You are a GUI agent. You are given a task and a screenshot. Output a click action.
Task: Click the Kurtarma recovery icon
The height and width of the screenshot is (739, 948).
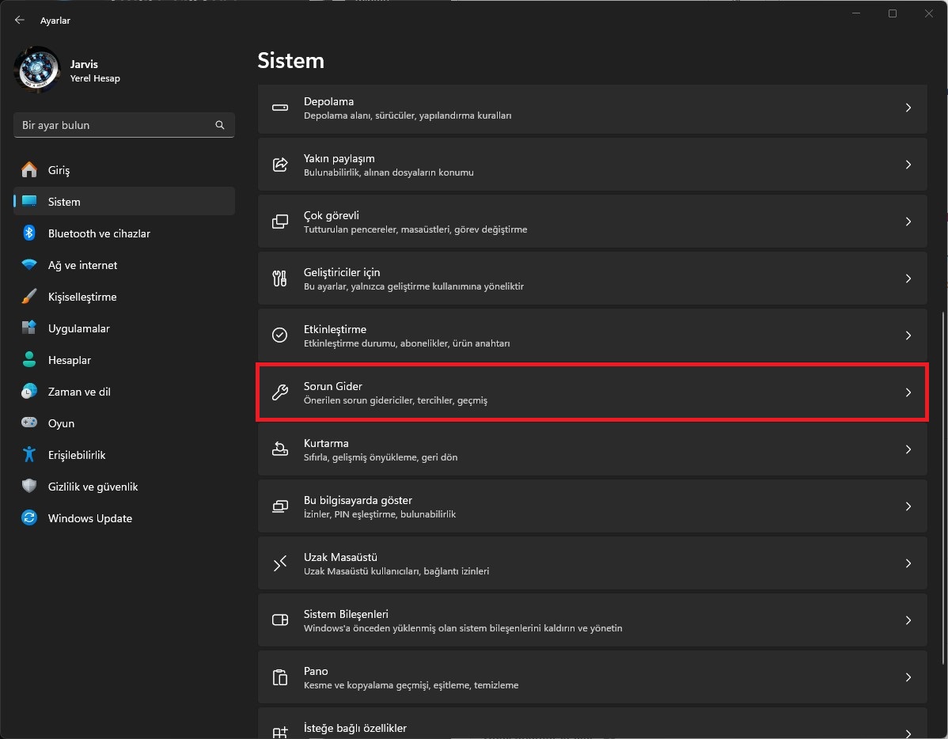tap(279, 449)
